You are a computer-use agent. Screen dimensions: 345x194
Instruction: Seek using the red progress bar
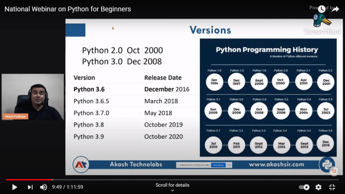coord(29,180)
